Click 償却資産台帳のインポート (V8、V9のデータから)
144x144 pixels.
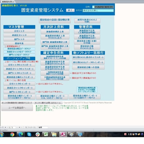tap(52, 97)
